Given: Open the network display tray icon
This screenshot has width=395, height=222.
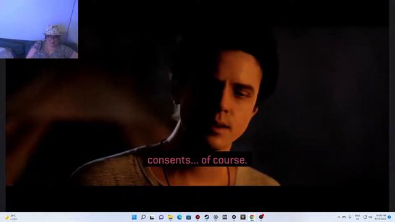Looking at the screenshot, I should [x=365, y=217].
